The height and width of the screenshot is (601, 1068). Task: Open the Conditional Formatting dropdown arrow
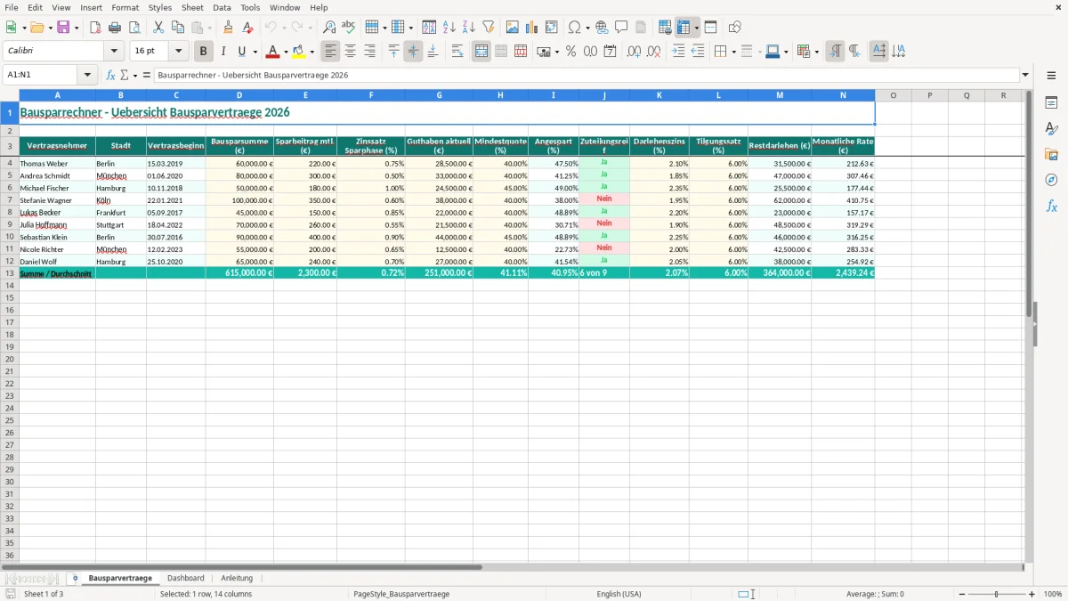[x=816, y=52]
